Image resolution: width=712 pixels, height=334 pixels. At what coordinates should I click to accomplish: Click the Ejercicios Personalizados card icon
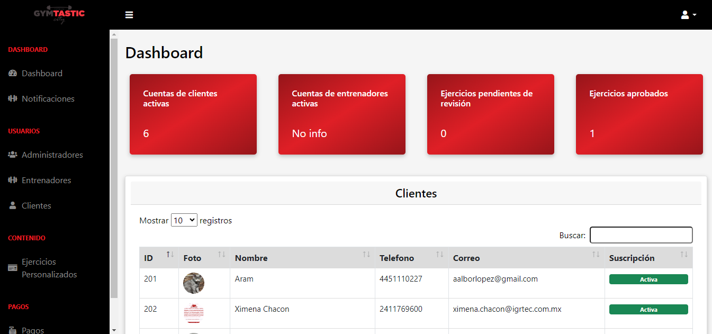[13, 268]
